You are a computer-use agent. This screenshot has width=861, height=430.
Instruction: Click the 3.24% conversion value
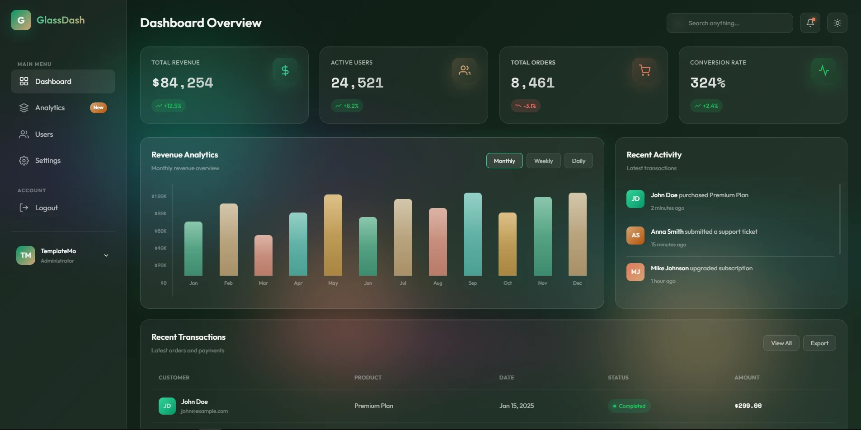pos(708,83)
